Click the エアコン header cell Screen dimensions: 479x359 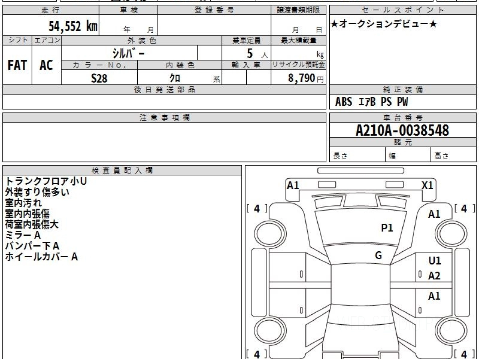pos(47,40)
